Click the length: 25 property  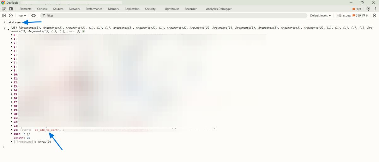pos(22,138)
